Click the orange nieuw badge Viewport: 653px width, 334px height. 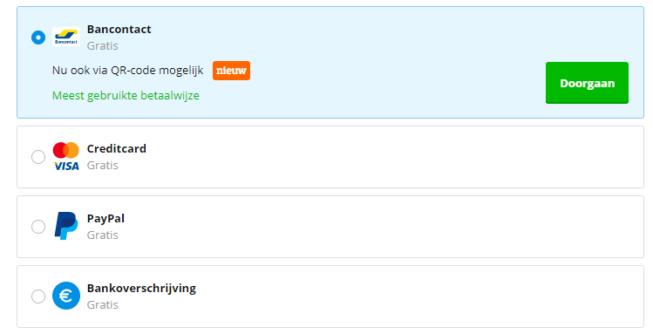[x=231, y=71]
